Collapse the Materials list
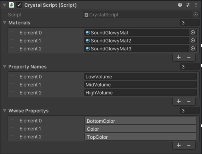 click(4, 23)
